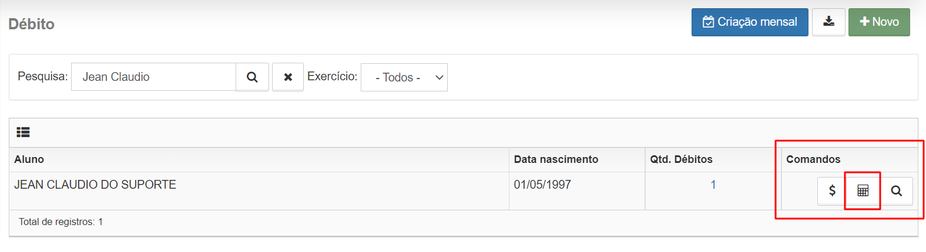
Task: Sort by the Data nascimento column header
Action: tap(556, 159)
